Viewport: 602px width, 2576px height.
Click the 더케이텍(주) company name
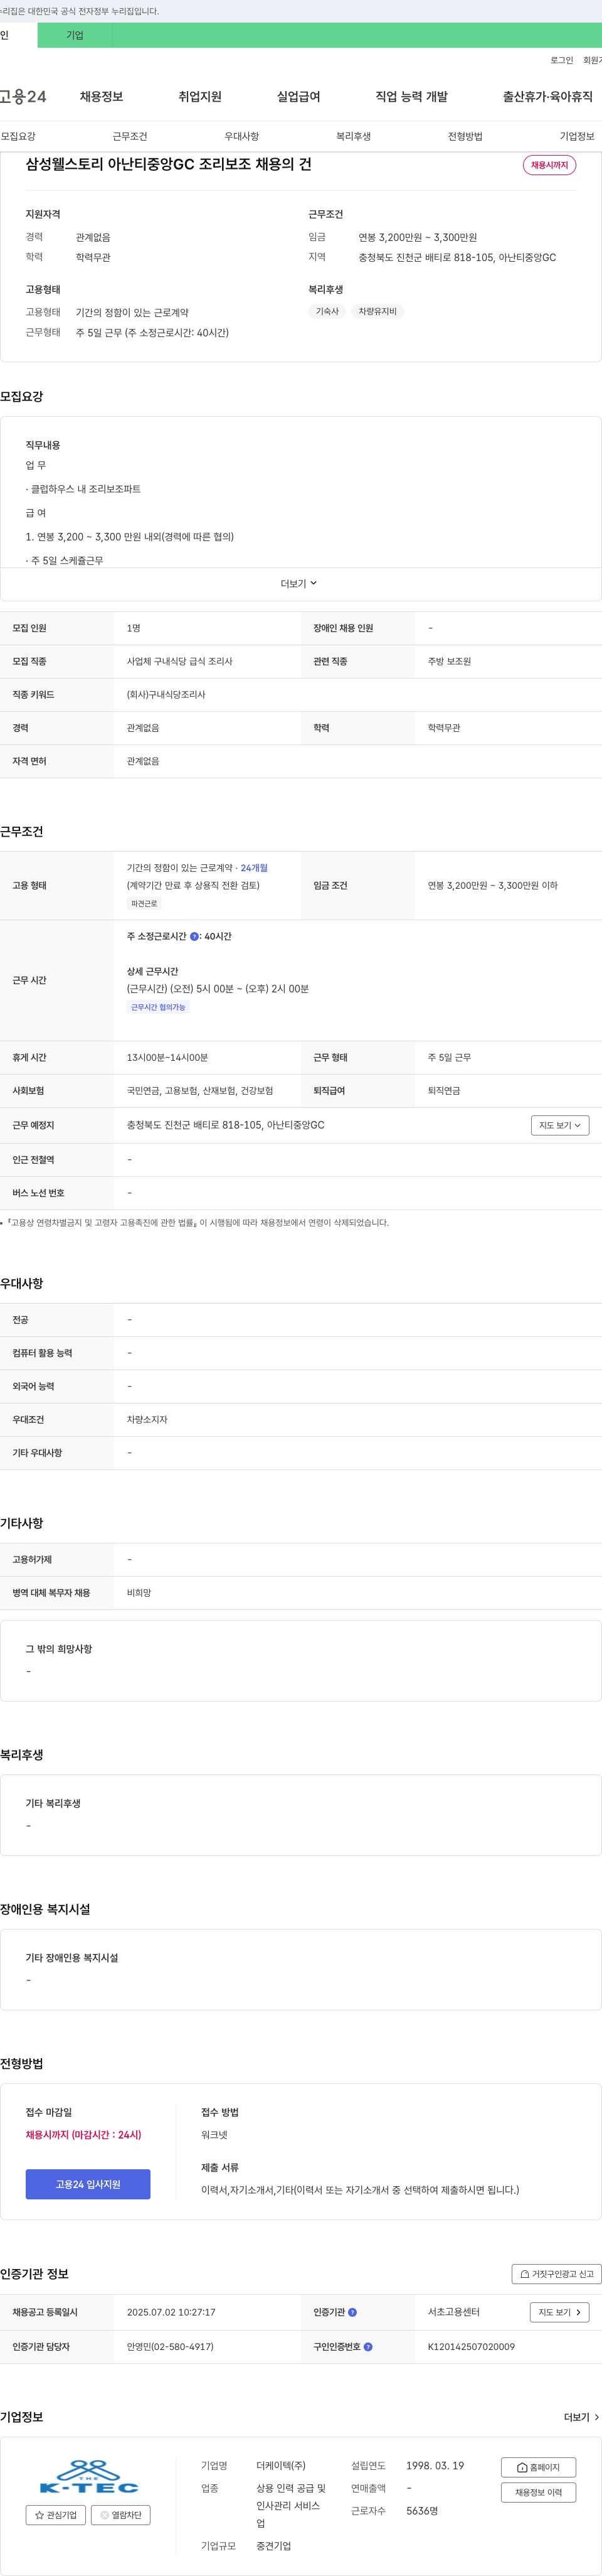coord(280,2467)
